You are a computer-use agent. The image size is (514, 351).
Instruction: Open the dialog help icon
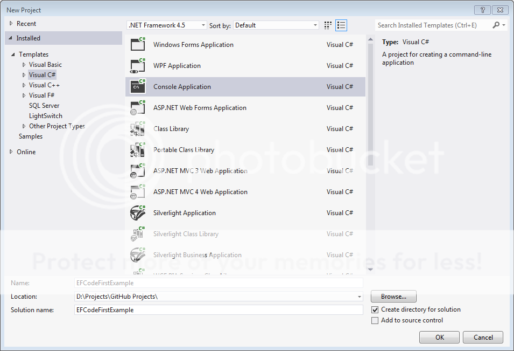tap(482, 10)
